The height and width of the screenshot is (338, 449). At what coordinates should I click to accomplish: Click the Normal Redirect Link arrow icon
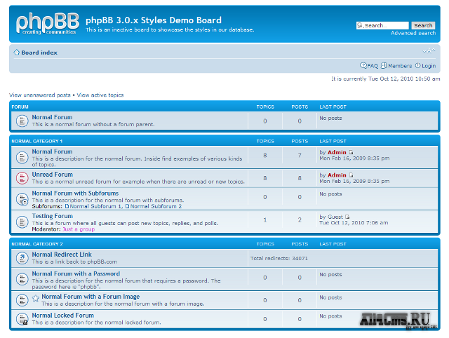coord(22,258)
